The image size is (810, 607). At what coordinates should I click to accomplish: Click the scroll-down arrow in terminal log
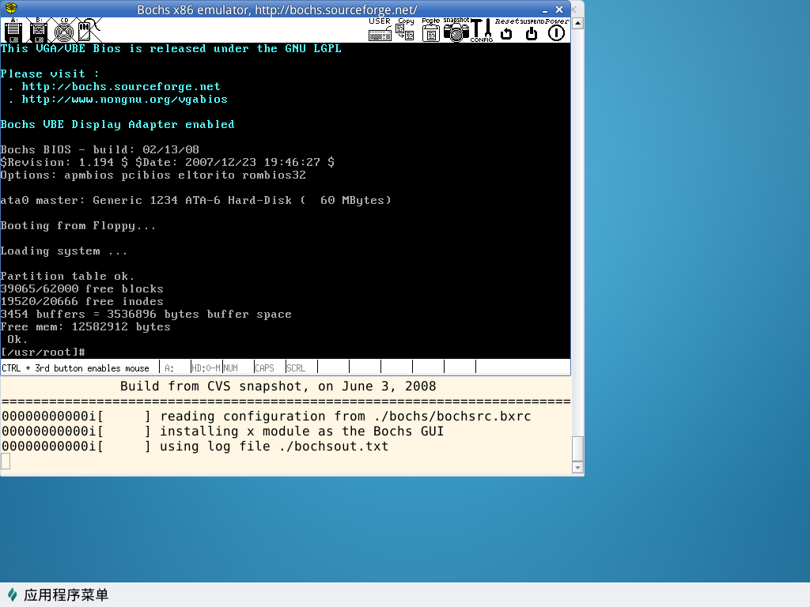[577, 468]
